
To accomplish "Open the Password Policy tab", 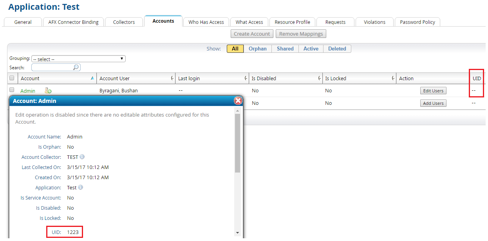I will coord(417,22).
